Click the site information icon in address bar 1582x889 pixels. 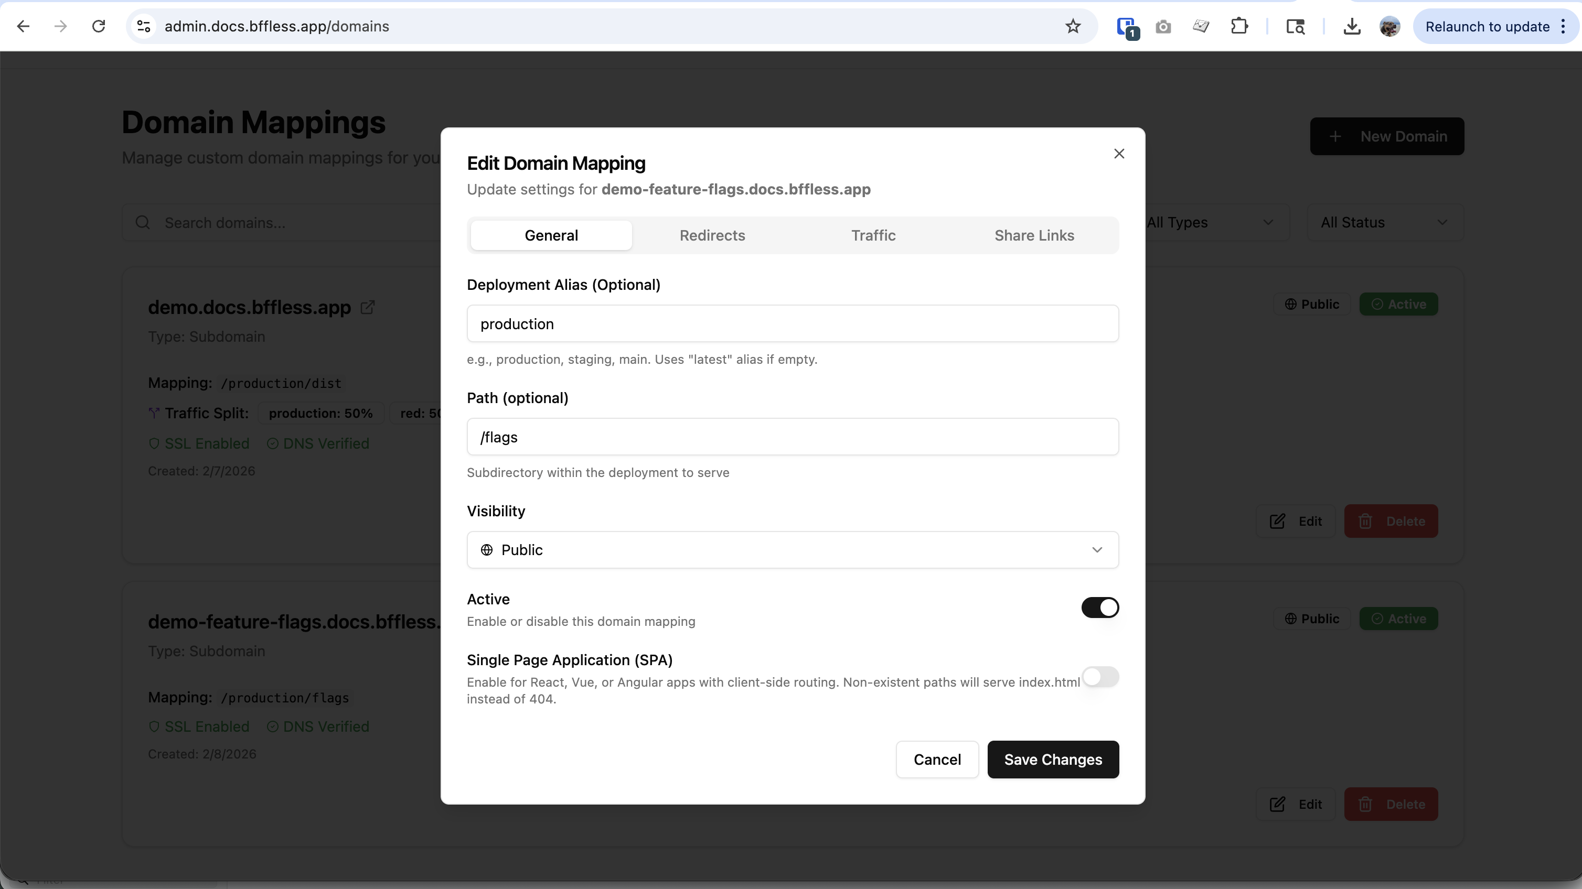144,26
